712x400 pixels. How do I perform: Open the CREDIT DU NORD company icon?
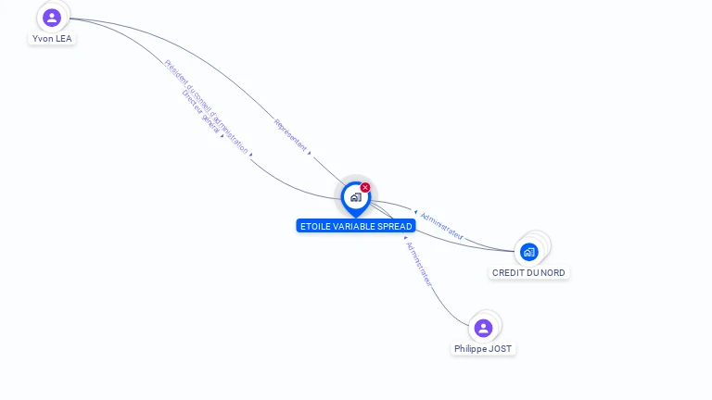click(529, 252)
